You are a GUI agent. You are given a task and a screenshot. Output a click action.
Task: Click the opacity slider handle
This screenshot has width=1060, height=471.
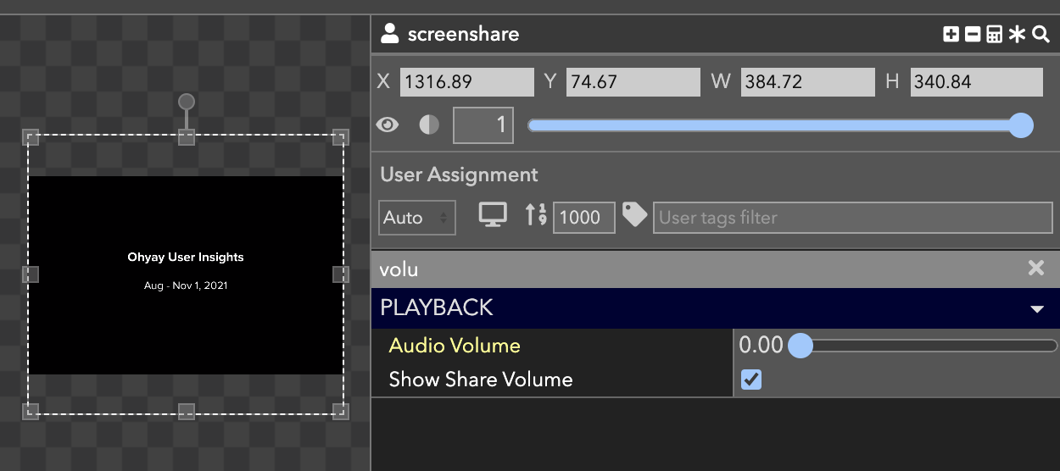(1021, 125)
